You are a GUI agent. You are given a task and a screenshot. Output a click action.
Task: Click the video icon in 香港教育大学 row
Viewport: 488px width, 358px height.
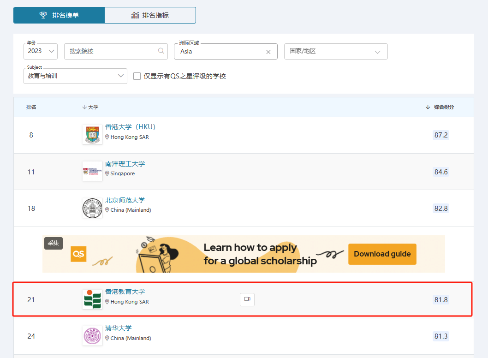[247, 299]
